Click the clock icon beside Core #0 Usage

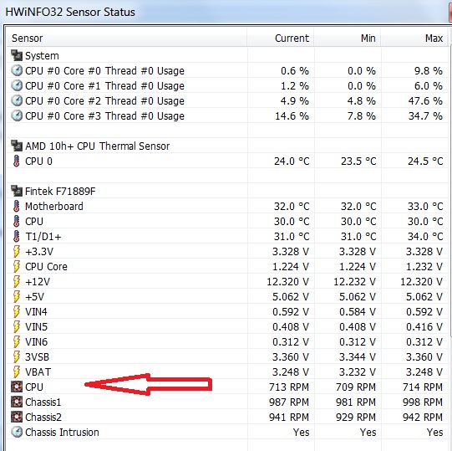point(17,71)
